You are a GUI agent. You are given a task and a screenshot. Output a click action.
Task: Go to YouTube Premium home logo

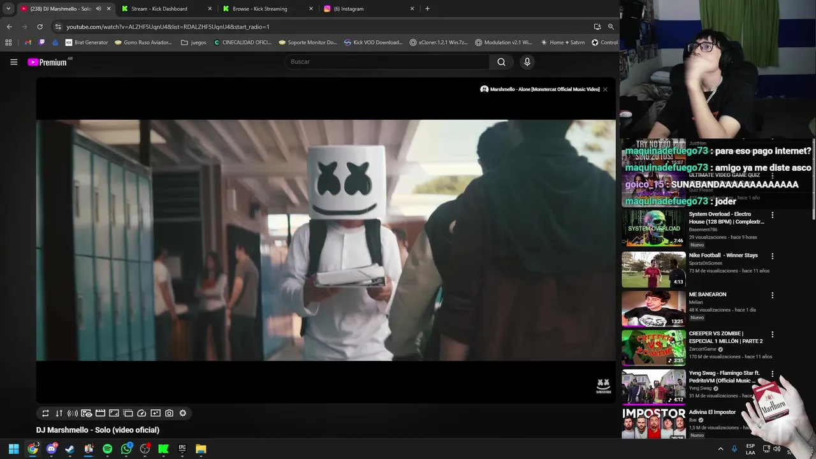click(x=47, y=62)
